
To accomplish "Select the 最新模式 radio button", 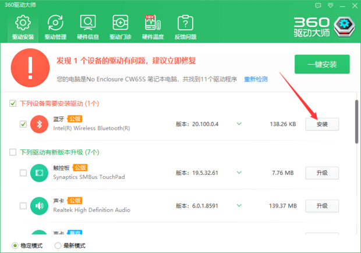I will [58, 245].
